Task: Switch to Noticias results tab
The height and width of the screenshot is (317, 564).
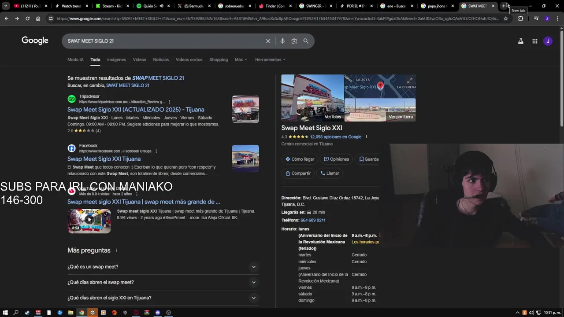Action: [x=161, y=59]
